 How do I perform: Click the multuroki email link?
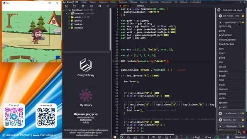pyautogui.click(x=87, y=135)
